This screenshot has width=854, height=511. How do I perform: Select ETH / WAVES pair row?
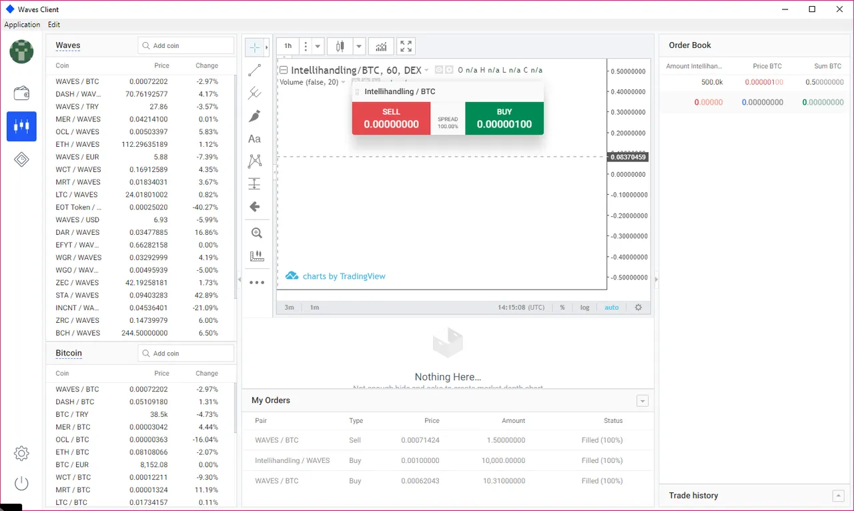[140, 144]
